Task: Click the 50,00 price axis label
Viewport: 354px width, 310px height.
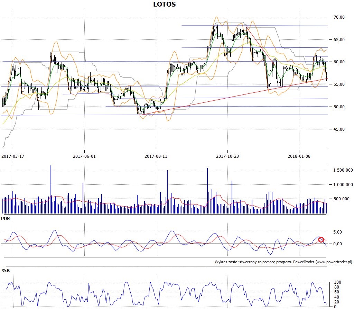Action: tap(339, 107)
